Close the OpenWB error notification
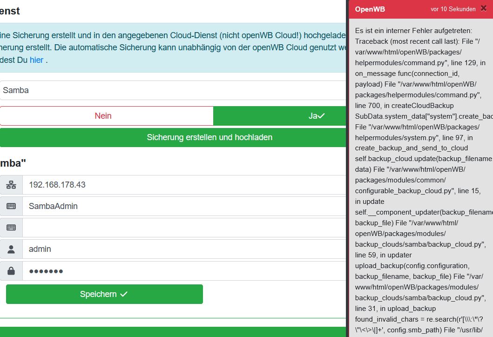This screenshot has height=337, width=493. [484, 8]
